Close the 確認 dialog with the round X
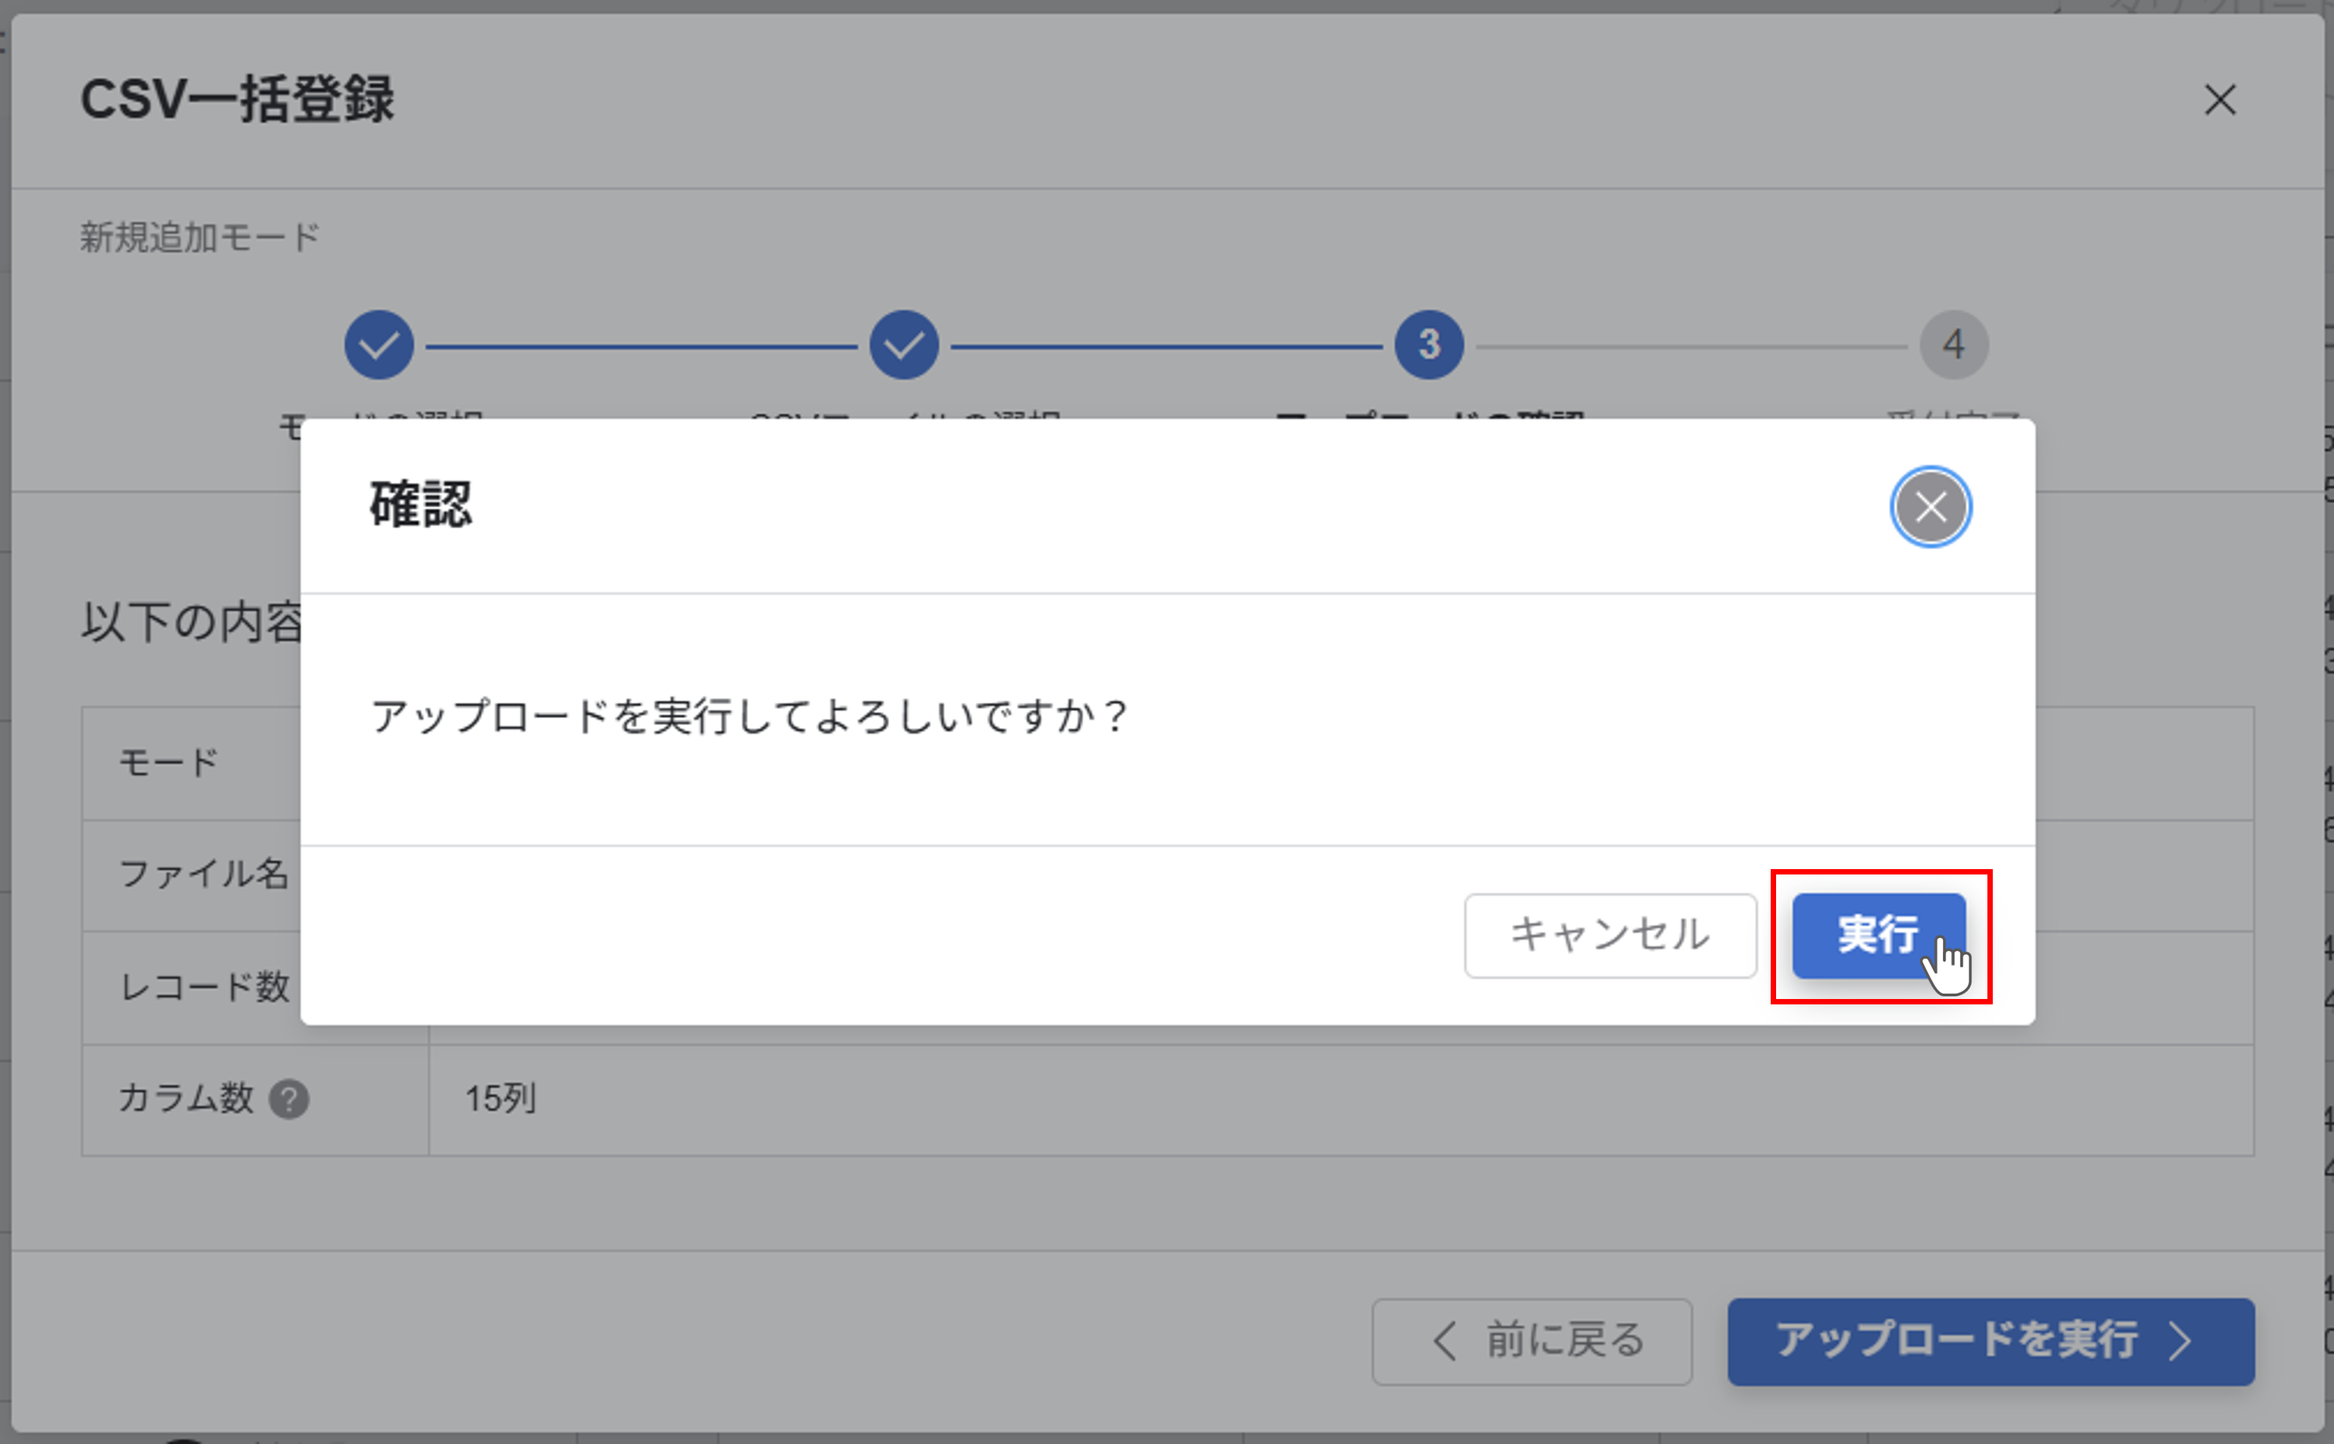The height and width of the screenshot is (1444, 2334). point(1930,506)
